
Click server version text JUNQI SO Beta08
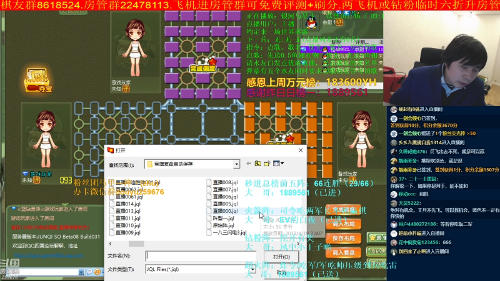click(56, 237)
